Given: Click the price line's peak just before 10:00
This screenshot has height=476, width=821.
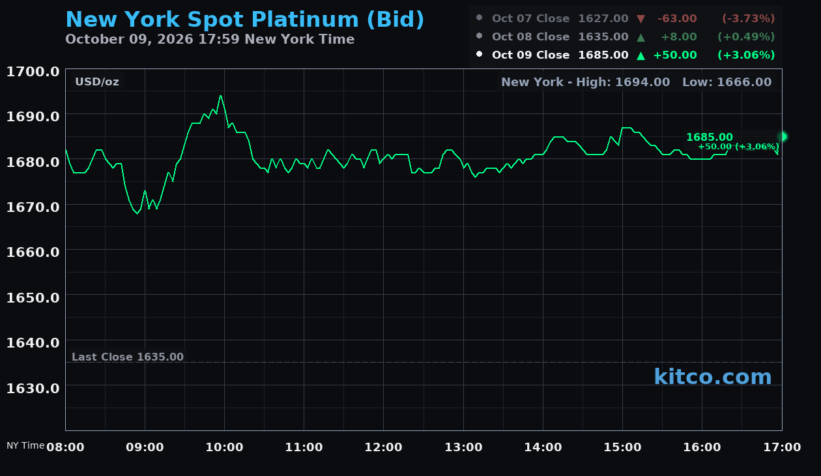Looking at the screenshot, I should click(220, 96).
